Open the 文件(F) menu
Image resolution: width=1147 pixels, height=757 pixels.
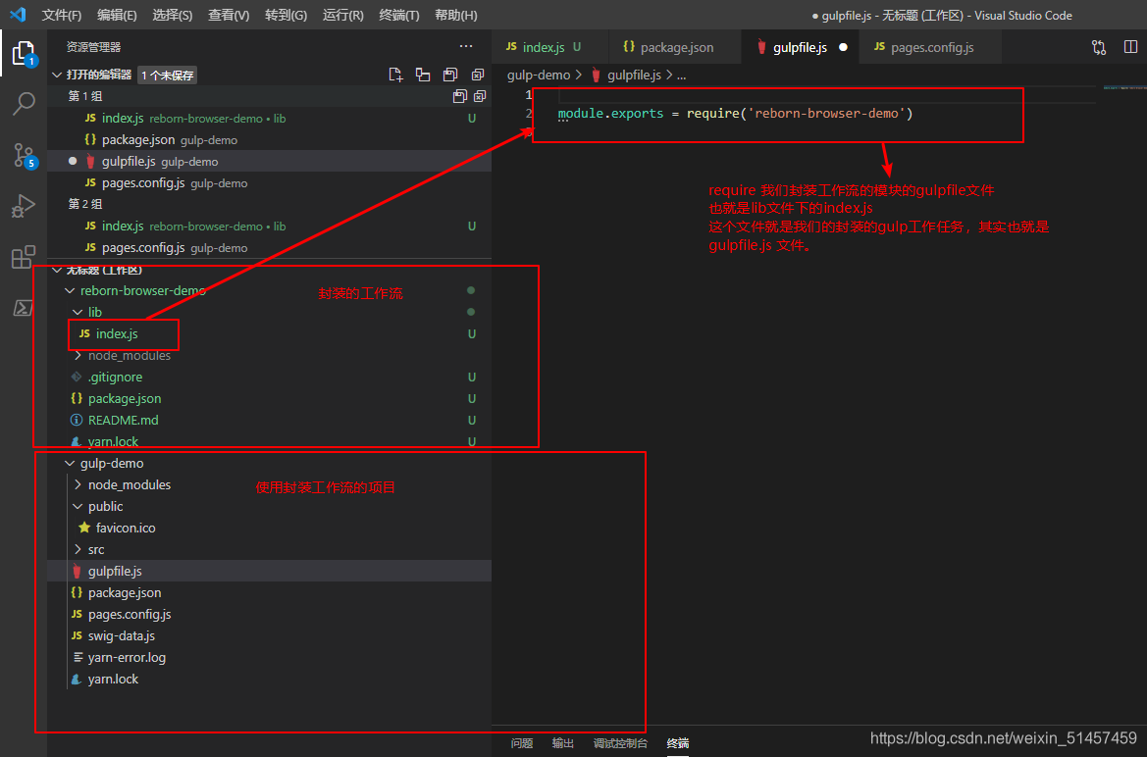coord(62,15)
